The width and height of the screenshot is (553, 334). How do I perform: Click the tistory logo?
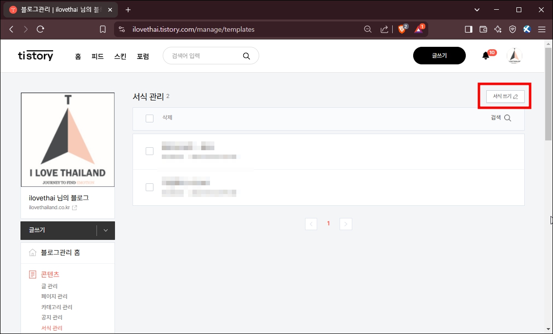[35, 56]
